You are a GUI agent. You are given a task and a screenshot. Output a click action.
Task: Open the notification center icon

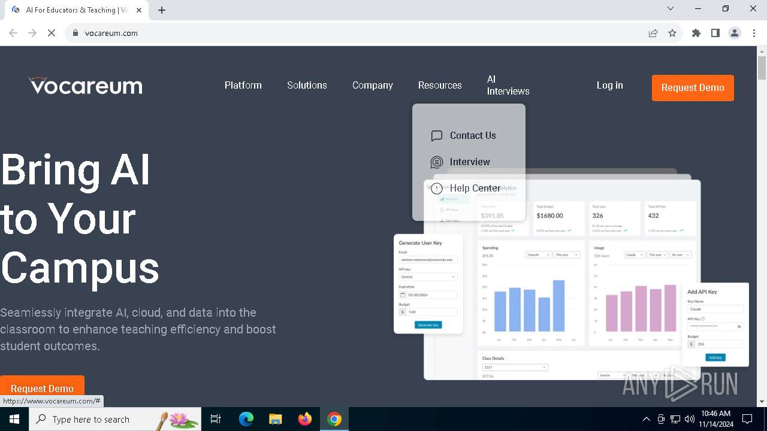tap(747, 419)
